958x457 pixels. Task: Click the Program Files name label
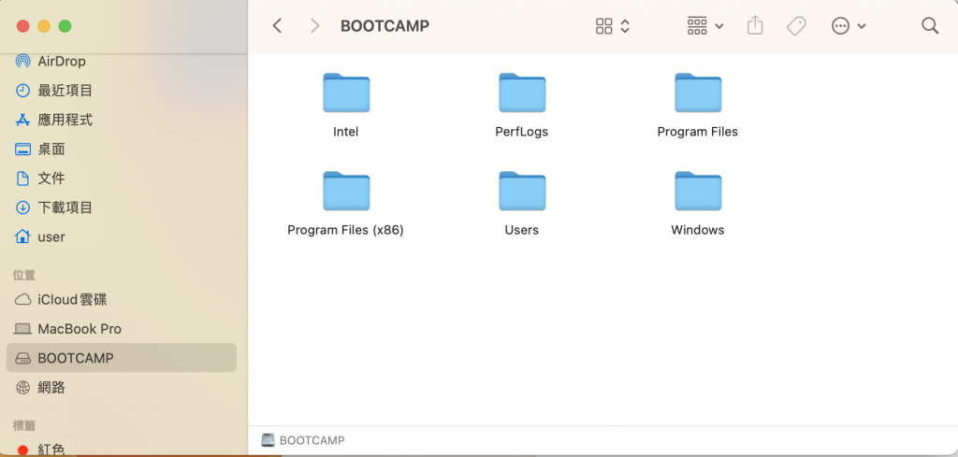click(698, 132)
